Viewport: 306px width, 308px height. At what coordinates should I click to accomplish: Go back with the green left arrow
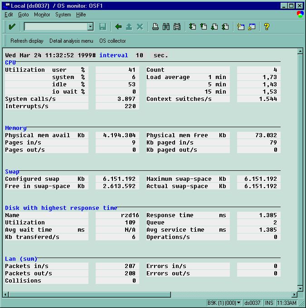tap(119, 27)
